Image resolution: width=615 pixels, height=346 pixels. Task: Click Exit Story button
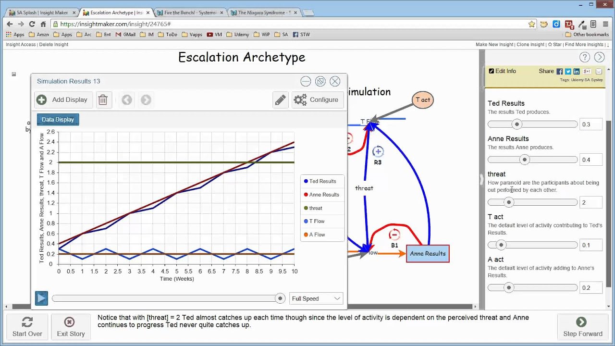[x=71, y=327]
